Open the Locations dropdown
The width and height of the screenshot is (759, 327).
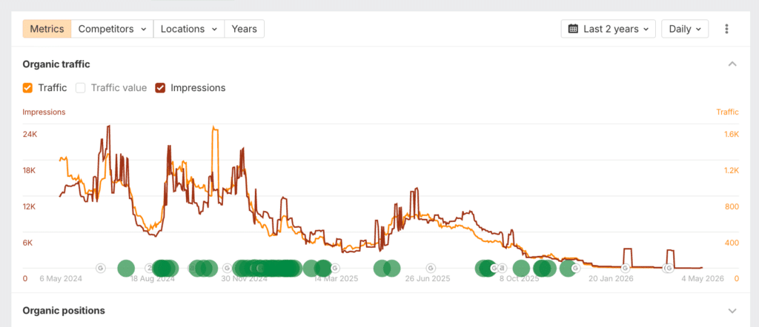189,29
